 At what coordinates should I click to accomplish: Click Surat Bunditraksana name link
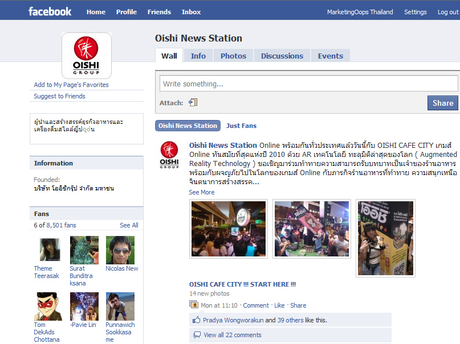81,276
